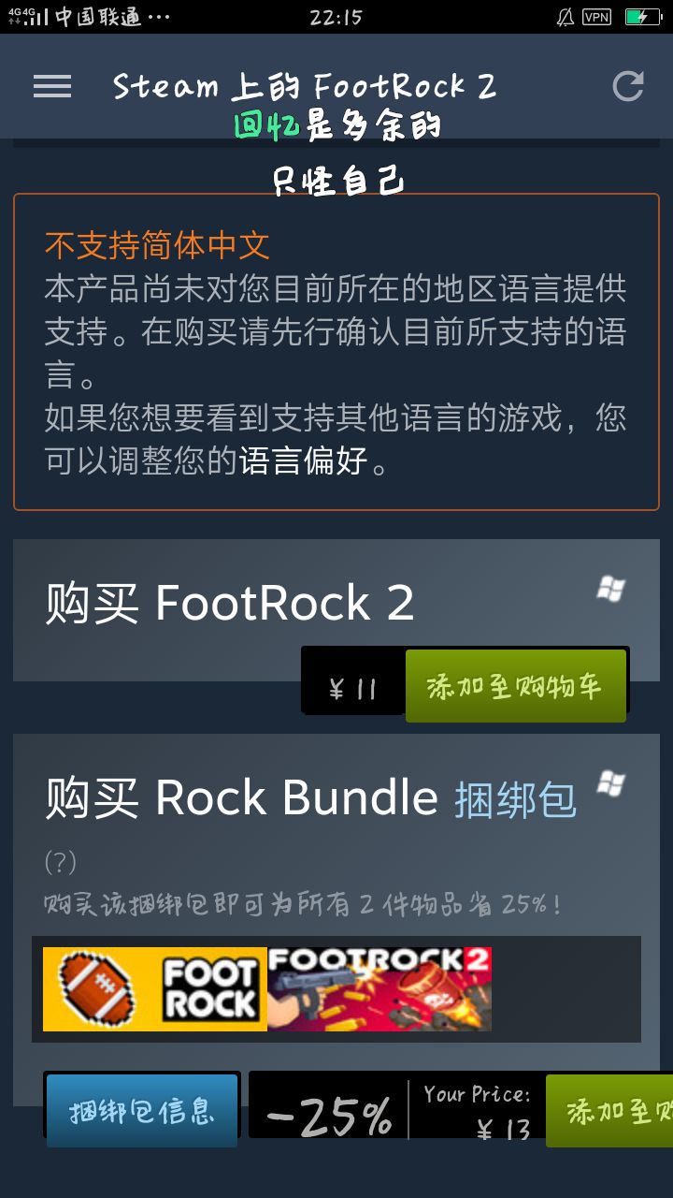Click the ¥ 11 price label
The width and height of the screenshot is (673, 1198).
pos(353,690)
